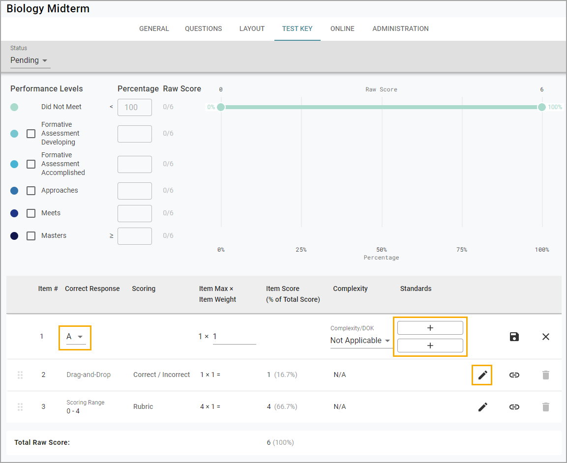Screen dimensions: 567x463
Task: Edit item 2 using the pencil icon
Action: coord(482,375)
